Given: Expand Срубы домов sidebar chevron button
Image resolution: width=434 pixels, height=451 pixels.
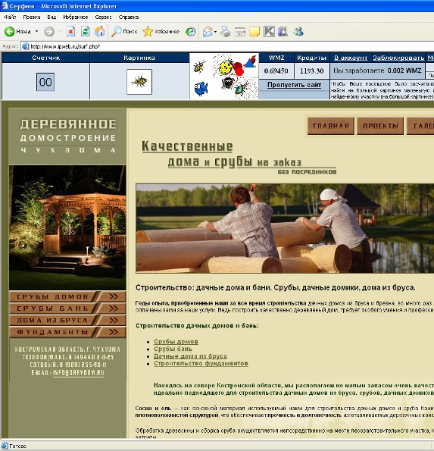Looking at the screenshot, I should tap(114, 296).
